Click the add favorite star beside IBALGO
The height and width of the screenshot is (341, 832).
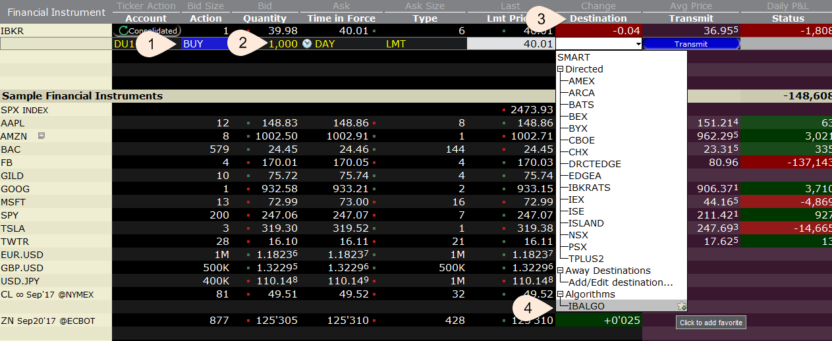pyautogui.click(x=681, y=306)
